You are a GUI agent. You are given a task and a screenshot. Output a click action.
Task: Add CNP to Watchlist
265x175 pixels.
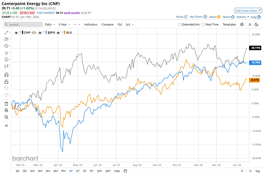point(229,17)
